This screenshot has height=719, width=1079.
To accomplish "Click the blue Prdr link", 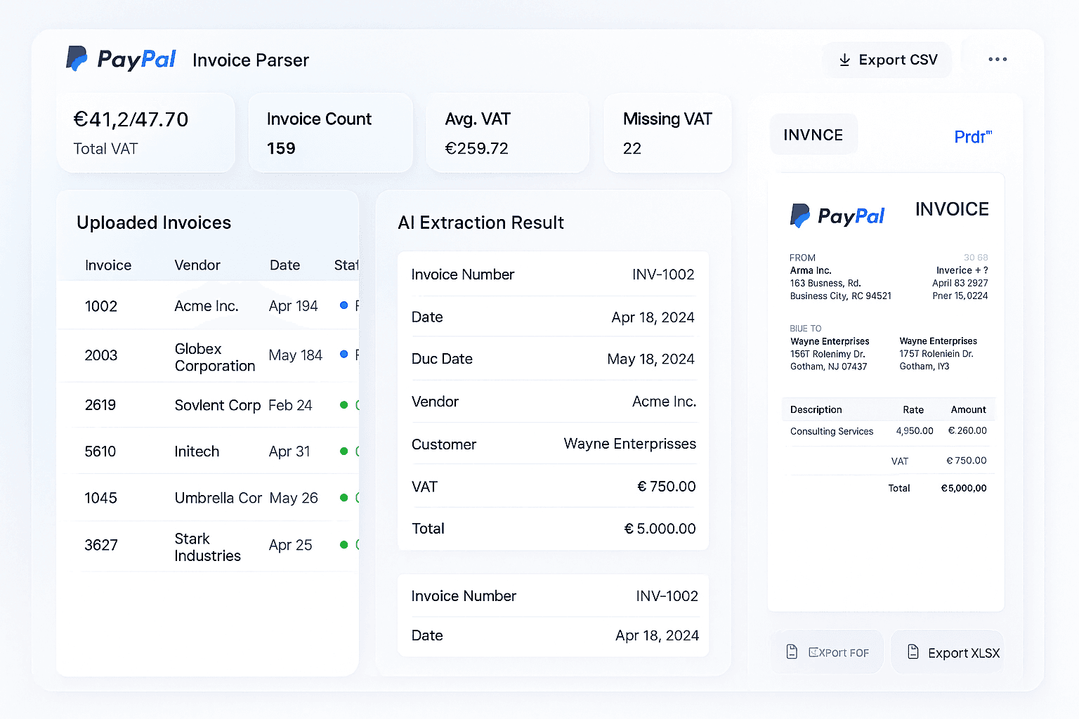I will tap(972, 136).
